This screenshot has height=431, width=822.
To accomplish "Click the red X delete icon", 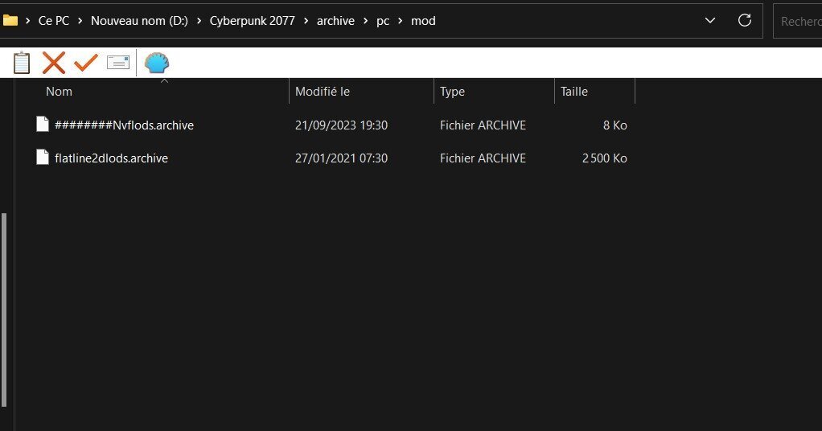I will [53, 62].
